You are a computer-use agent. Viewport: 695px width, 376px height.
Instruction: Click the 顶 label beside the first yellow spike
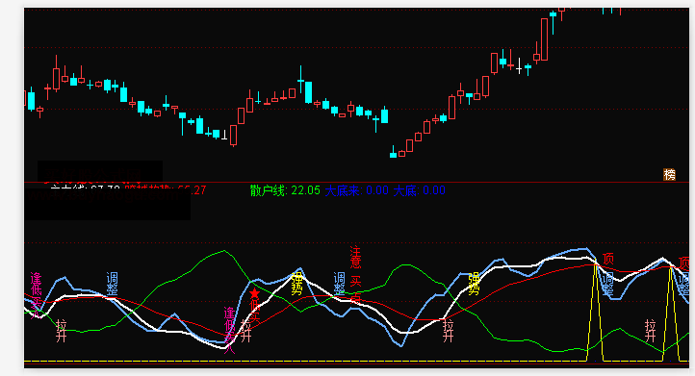click(608, 259)
